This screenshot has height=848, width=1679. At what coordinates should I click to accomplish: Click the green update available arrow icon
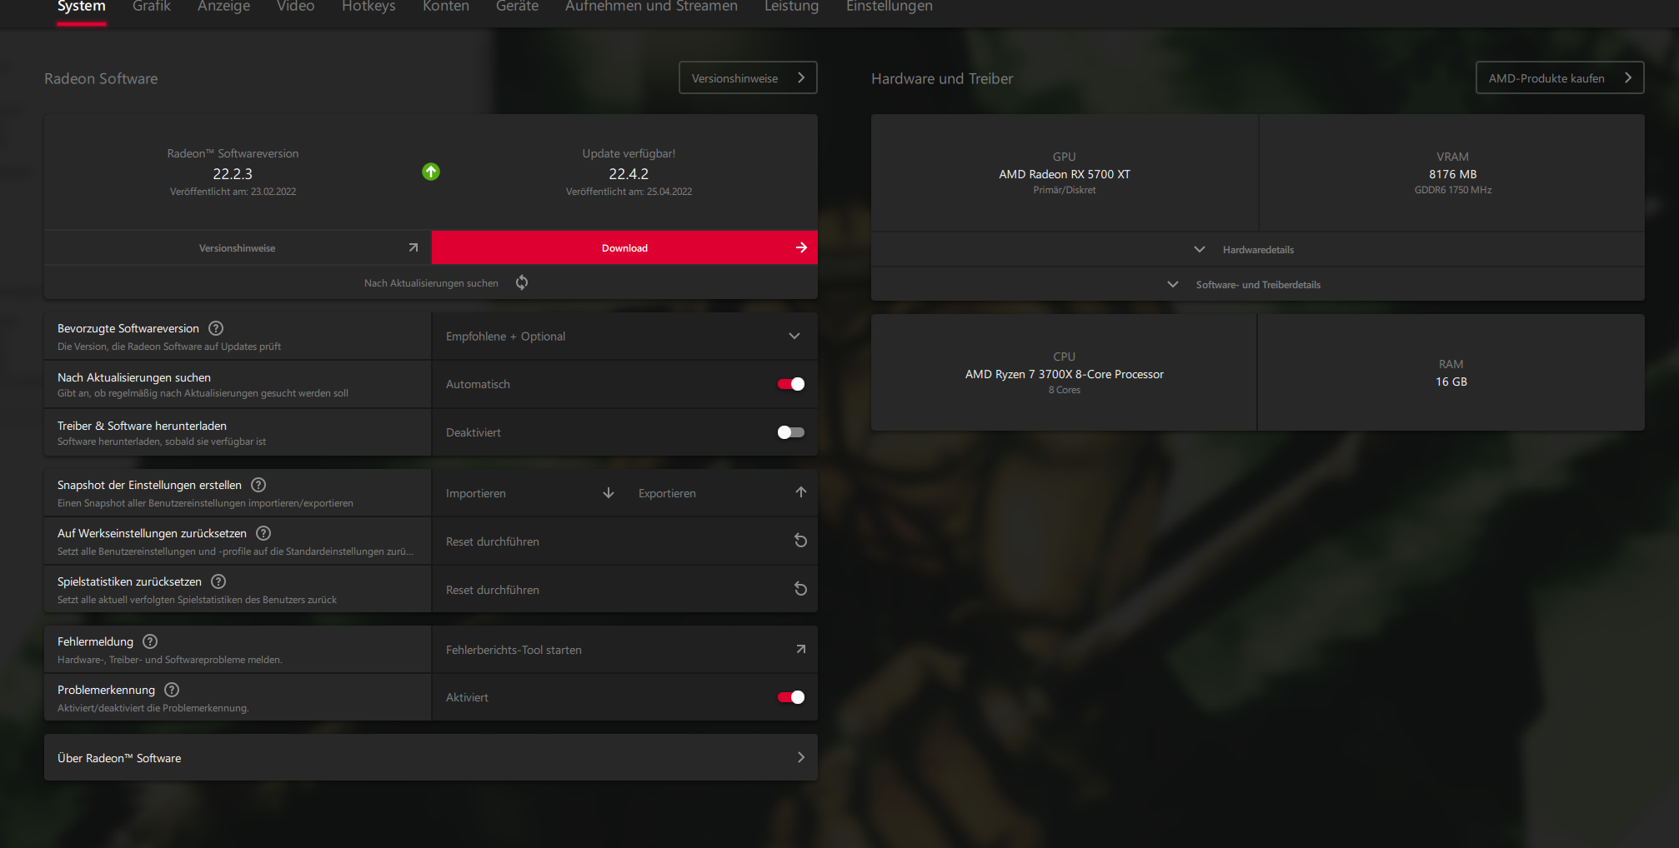point(431,172)
